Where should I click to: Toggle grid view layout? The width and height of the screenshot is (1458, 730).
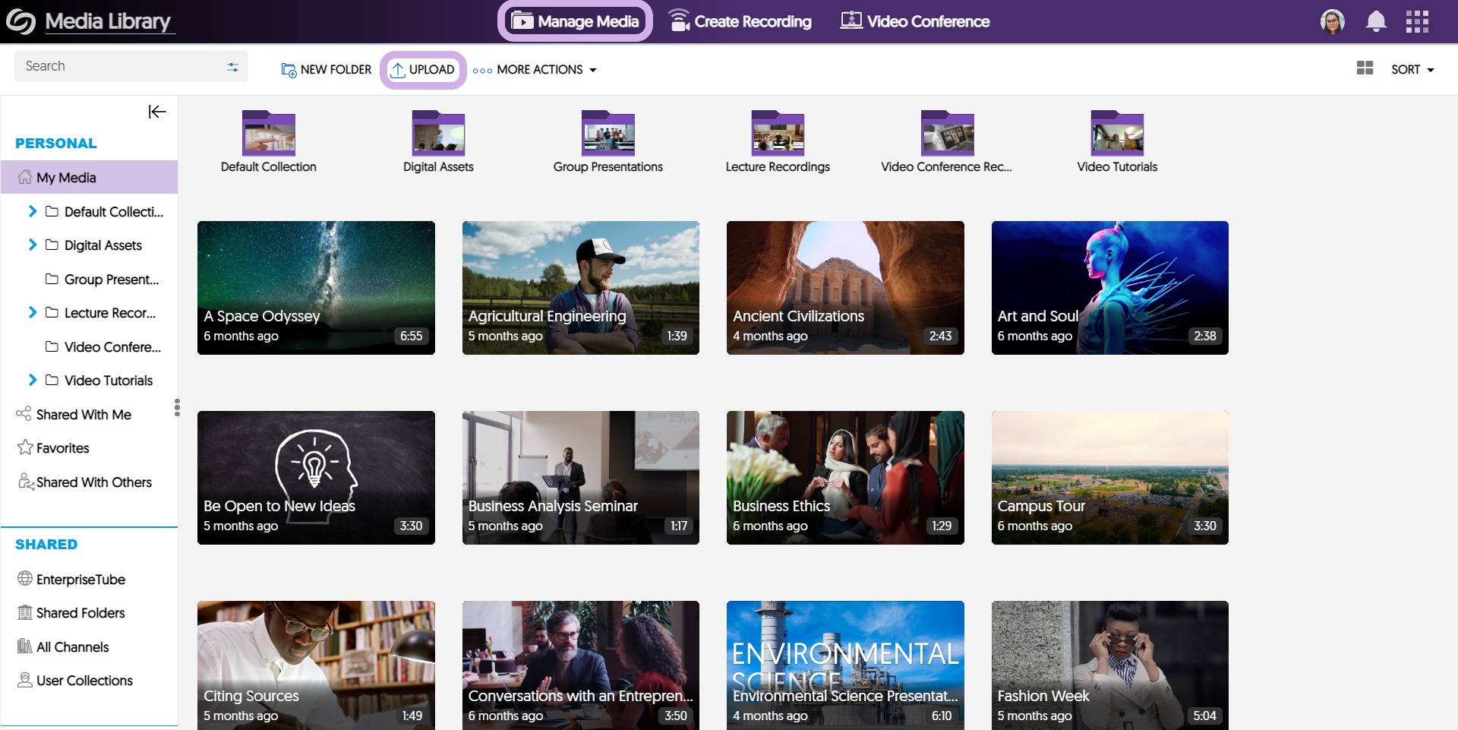point(1365,68)
